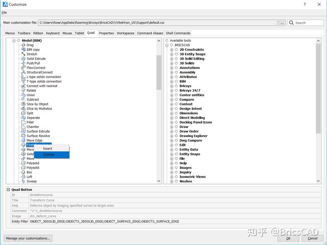Click the Separate icon
This screenshot has height=245, width=327.
pos(23,118)
